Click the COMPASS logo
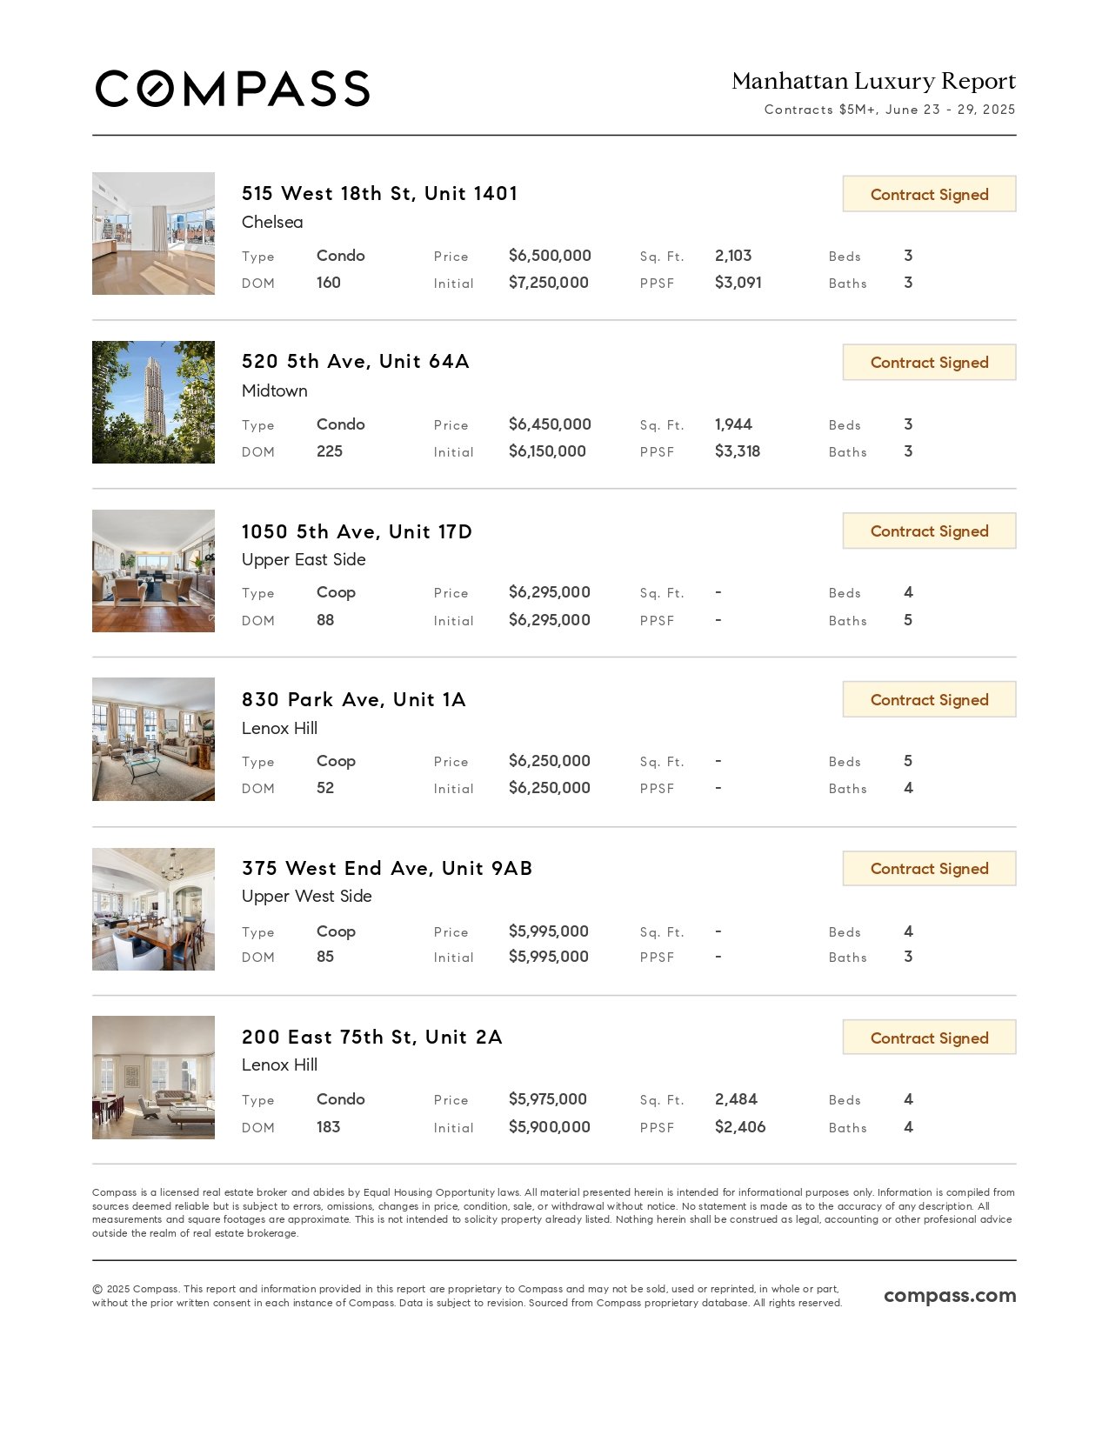 pos(232,89)
